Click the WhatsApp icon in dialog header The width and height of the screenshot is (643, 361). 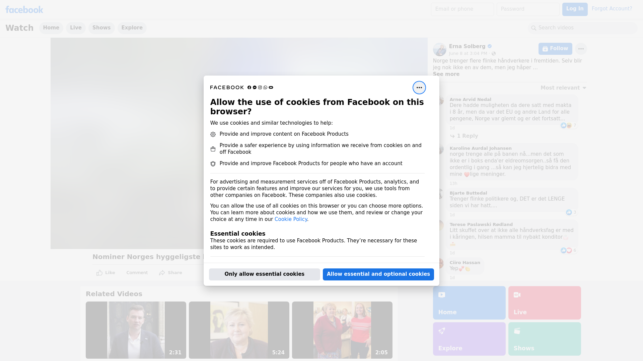tap(265, 88)
